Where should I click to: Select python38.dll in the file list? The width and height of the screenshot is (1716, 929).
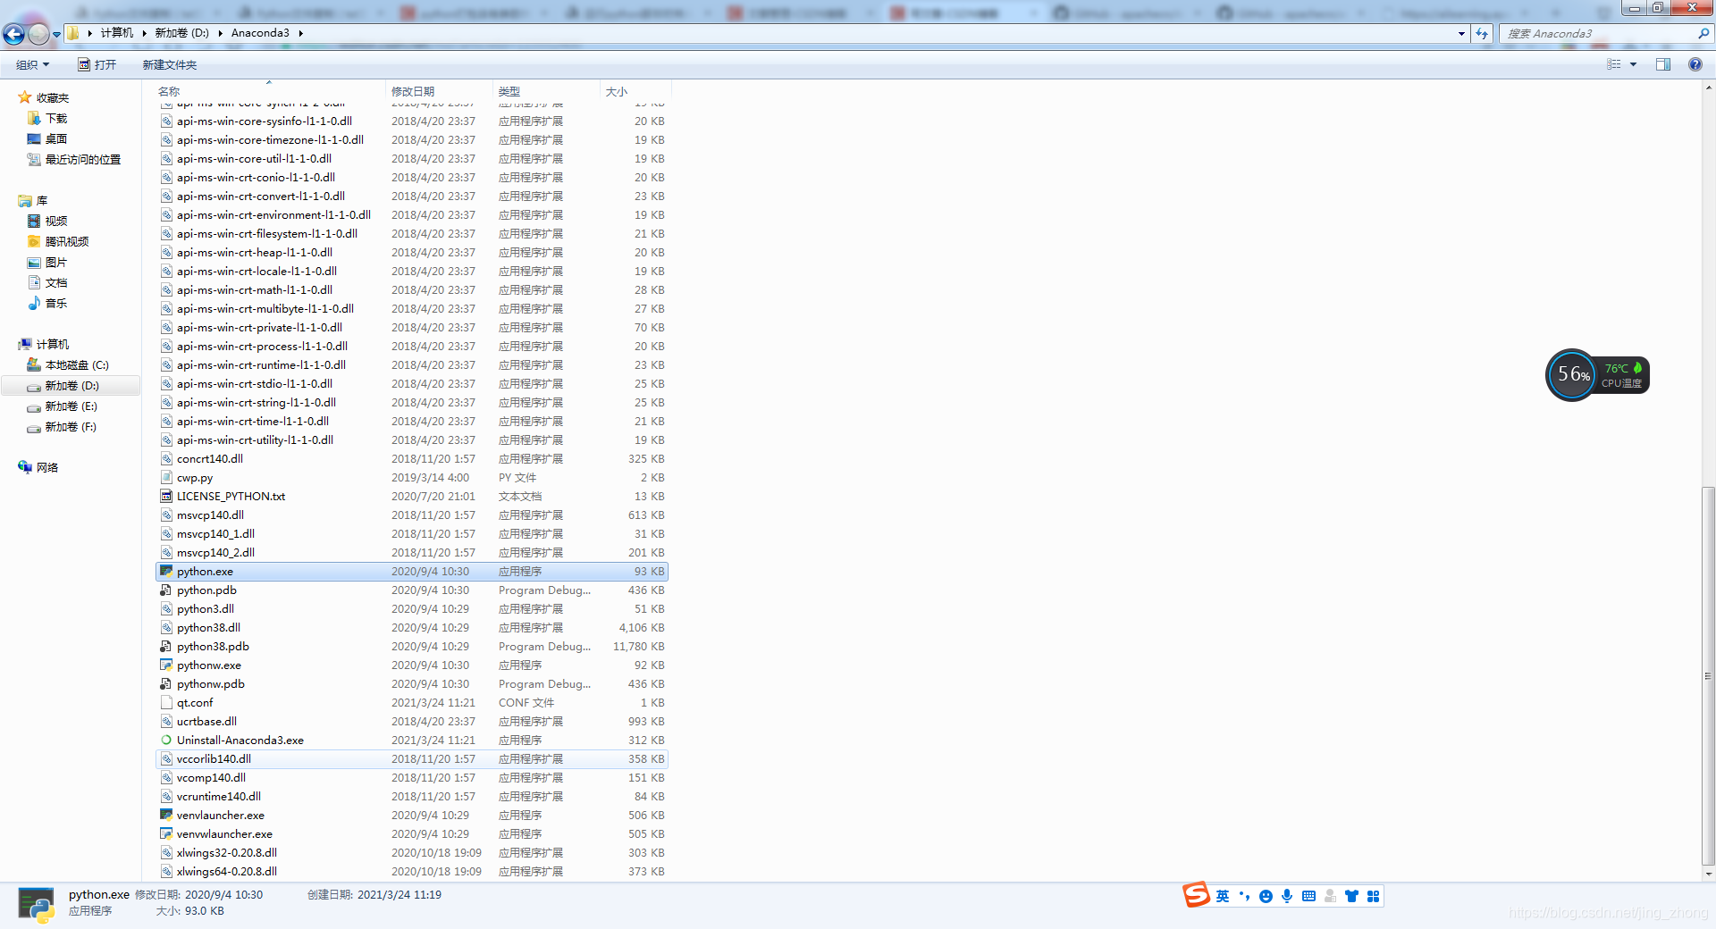tap(412, 627)
